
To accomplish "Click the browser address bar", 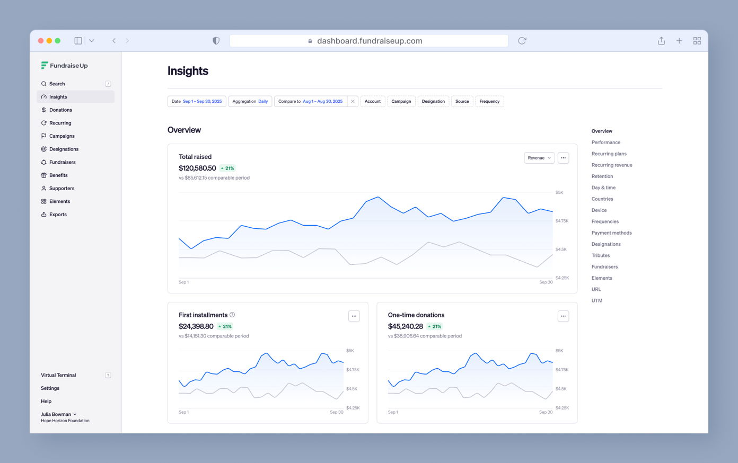I will coord(369,41).
